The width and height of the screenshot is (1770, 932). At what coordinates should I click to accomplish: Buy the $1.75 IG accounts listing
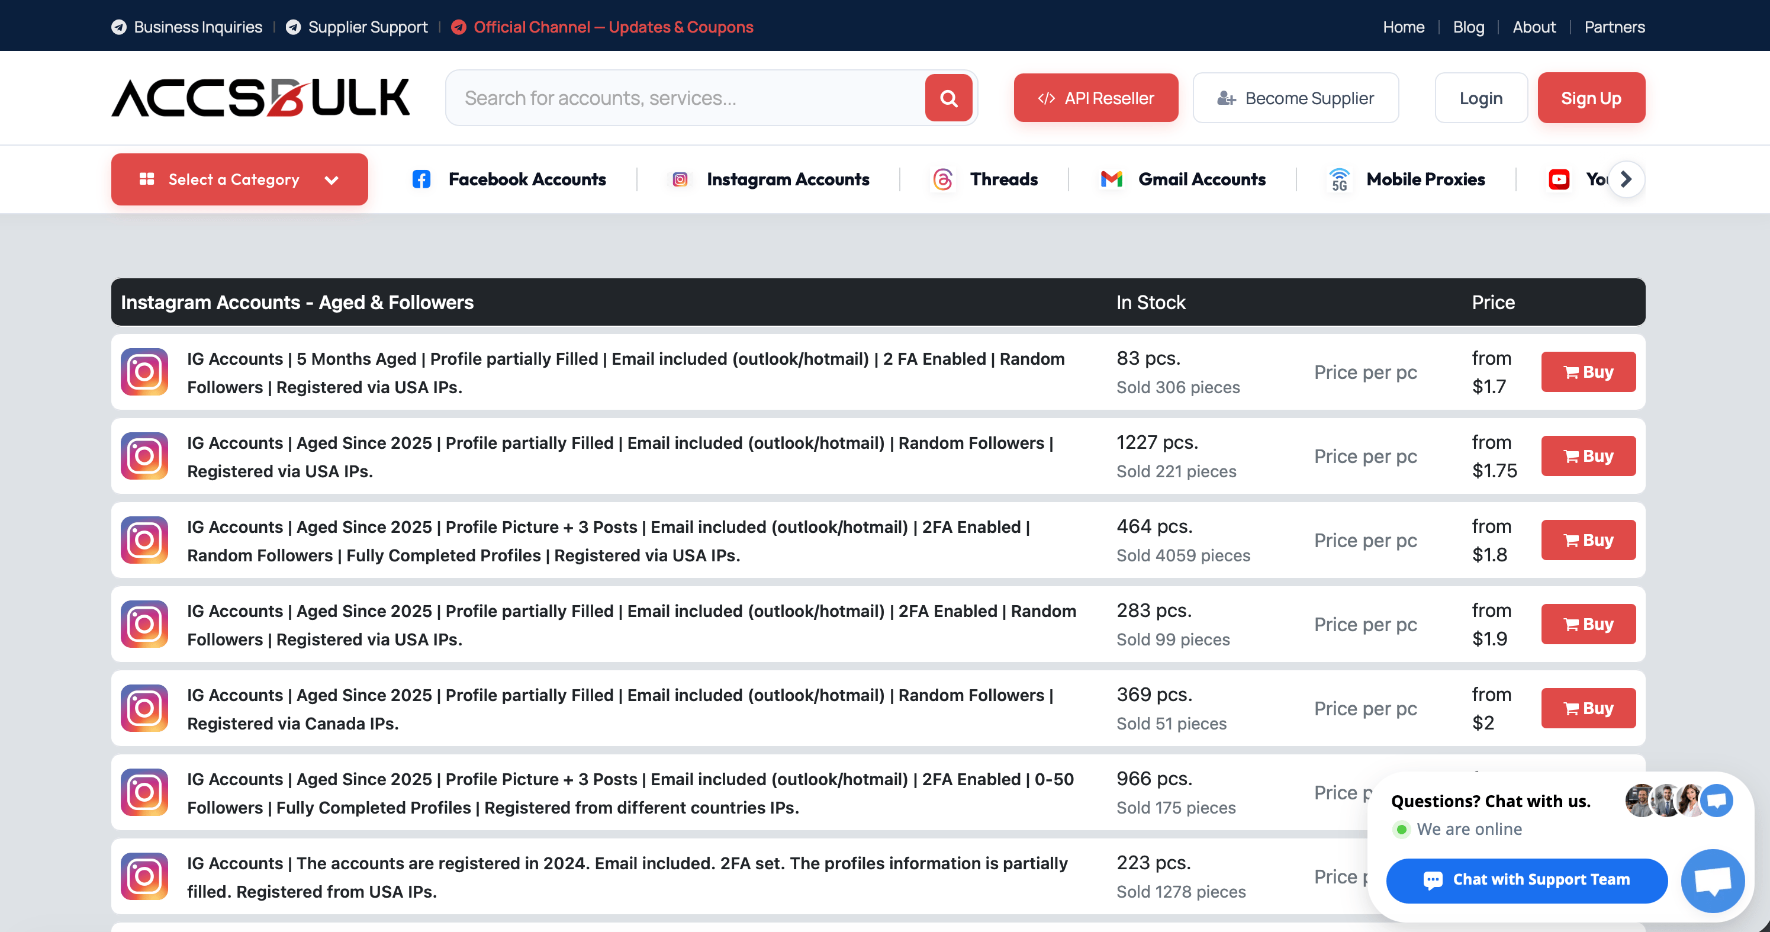[x=1588, y=456]
